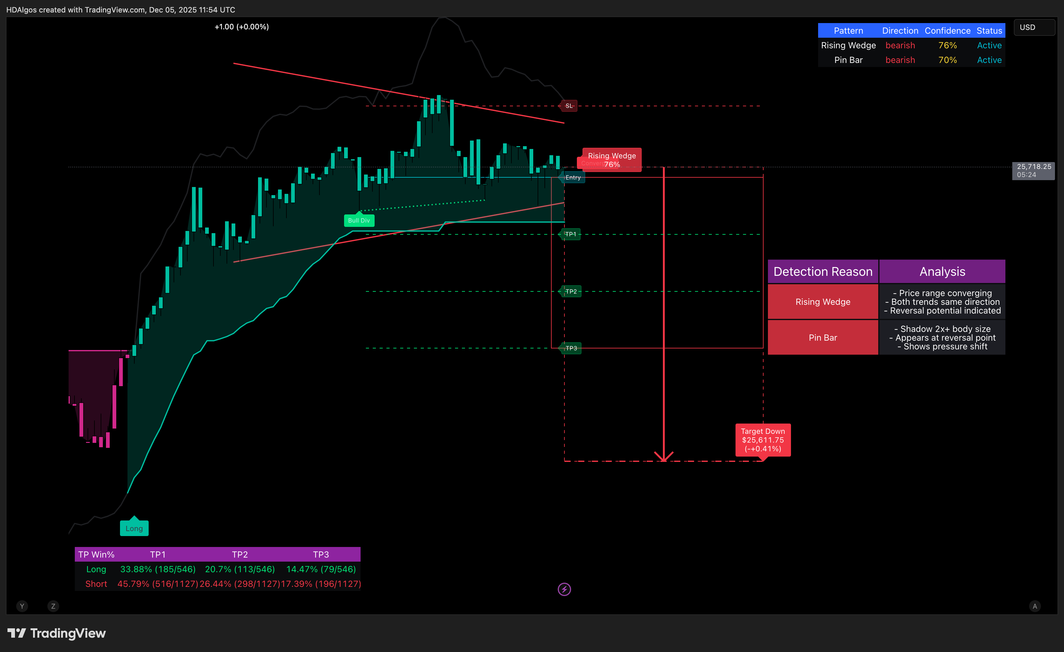The image size is (1064, 652).
Task: Click the TP3 target label
Action: (570, 348)
